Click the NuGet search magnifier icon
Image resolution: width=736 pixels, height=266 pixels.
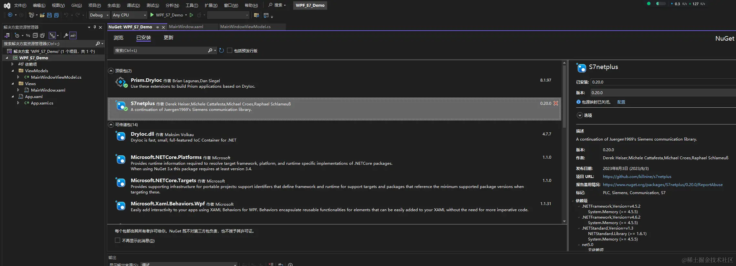click(210, 50)
